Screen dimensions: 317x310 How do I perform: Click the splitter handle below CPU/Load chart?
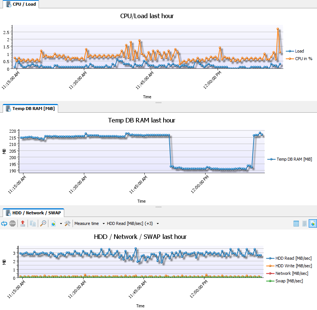tap(158, 102)
